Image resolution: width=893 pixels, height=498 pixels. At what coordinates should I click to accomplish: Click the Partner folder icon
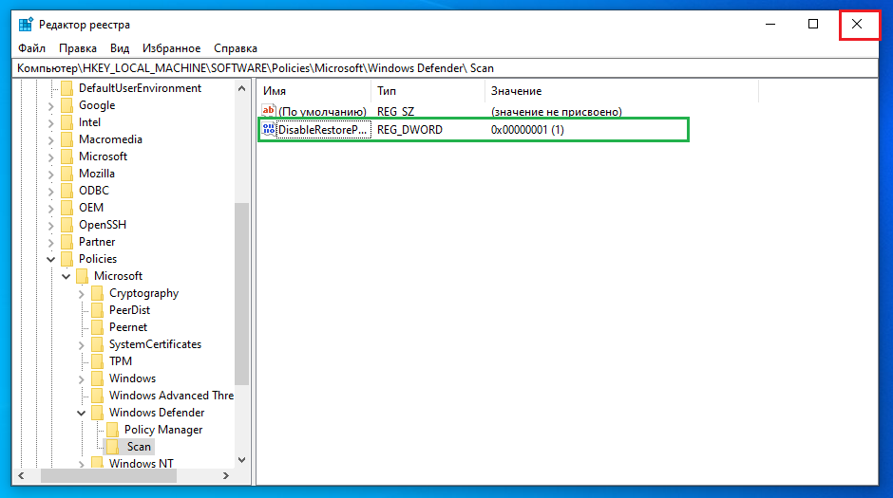click(x=66, y=242)
